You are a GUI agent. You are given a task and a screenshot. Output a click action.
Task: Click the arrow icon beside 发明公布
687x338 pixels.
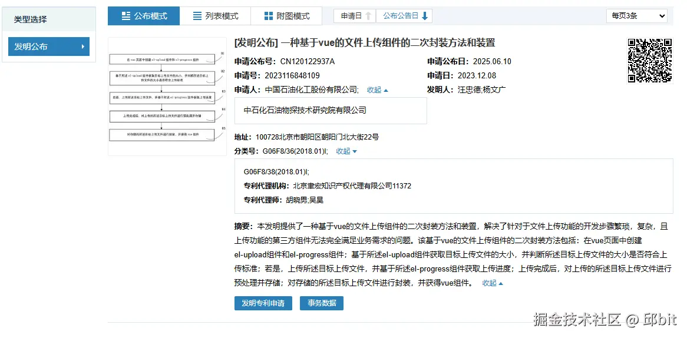click(x=82, y=47)
